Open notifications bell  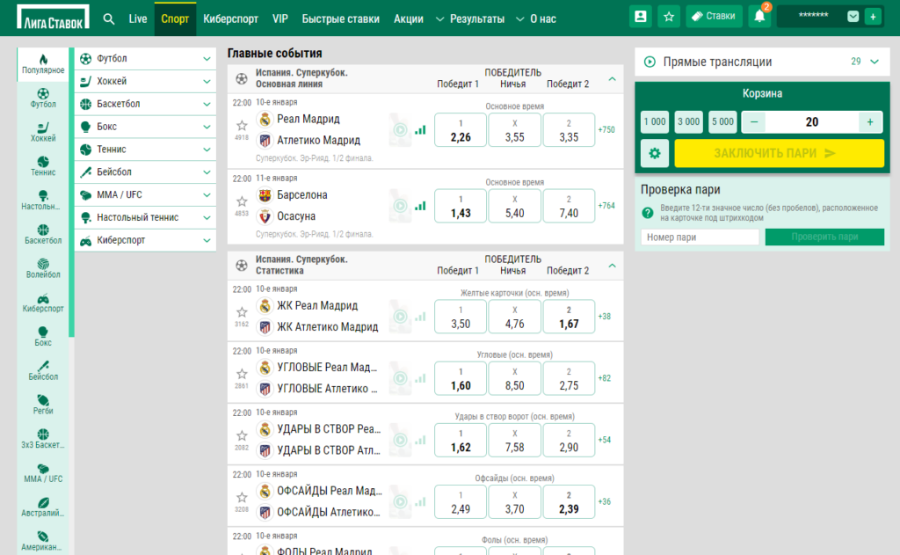[759, 17]
